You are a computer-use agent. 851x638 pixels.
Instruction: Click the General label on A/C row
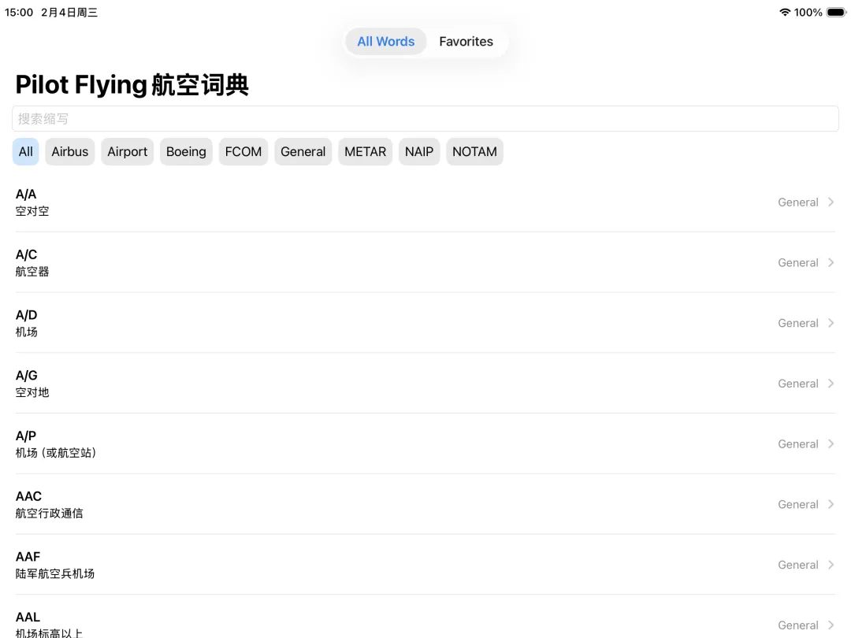coord(797,262)
